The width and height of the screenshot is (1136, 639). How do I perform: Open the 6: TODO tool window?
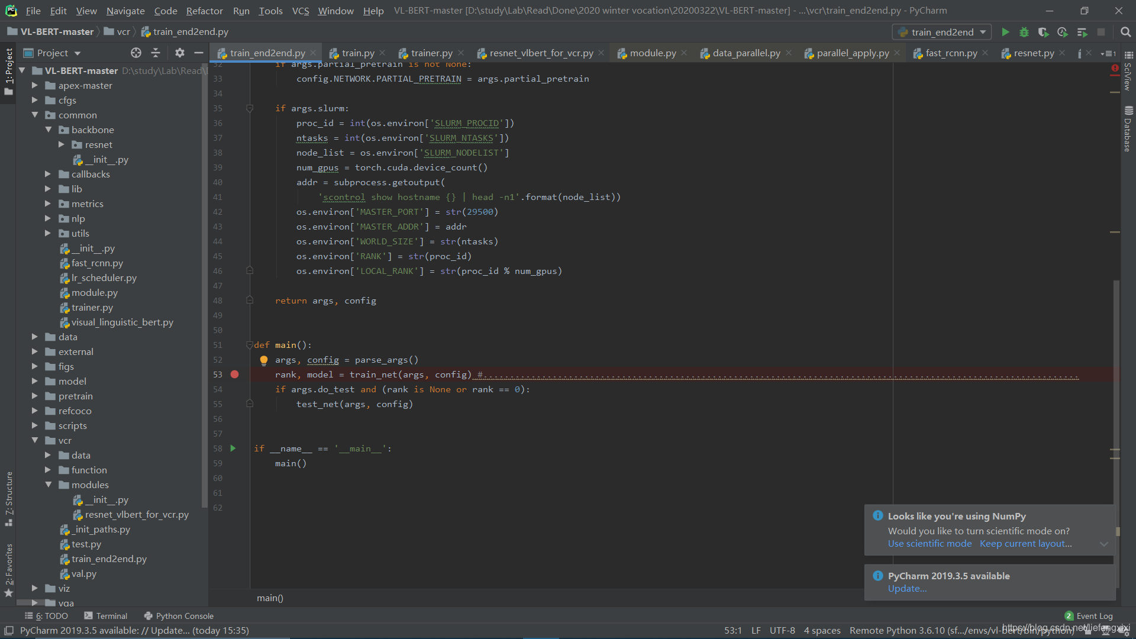[46, 616]
